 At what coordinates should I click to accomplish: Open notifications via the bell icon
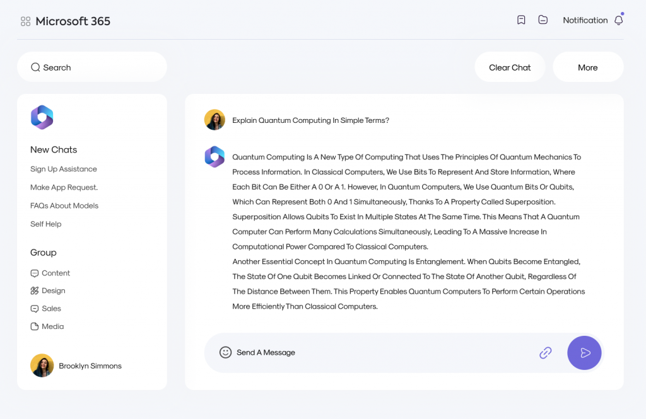pos(618,20)
